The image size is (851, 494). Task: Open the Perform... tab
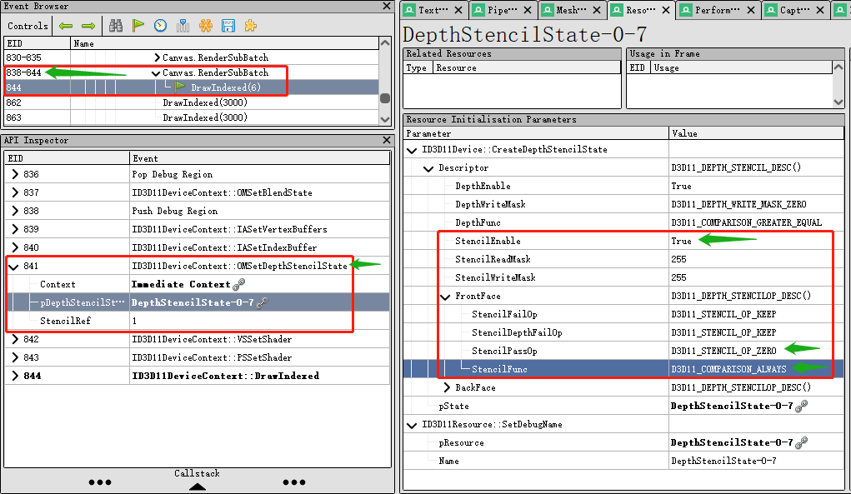coord(717,10)
